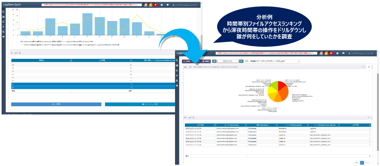Click the date input field showing 2022/12/21
Viewport: 380px width, 166px height.
click(228, 61)
